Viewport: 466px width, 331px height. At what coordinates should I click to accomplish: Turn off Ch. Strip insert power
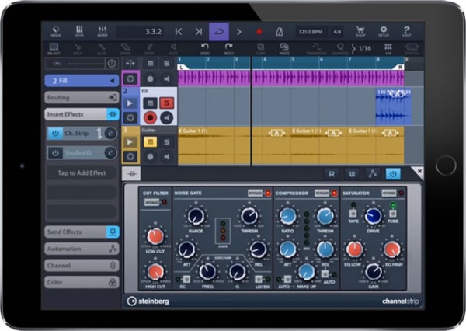55,134
